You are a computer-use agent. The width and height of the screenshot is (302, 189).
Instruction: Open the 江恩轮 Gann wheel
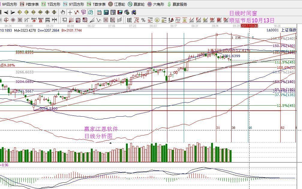[117, 4]
